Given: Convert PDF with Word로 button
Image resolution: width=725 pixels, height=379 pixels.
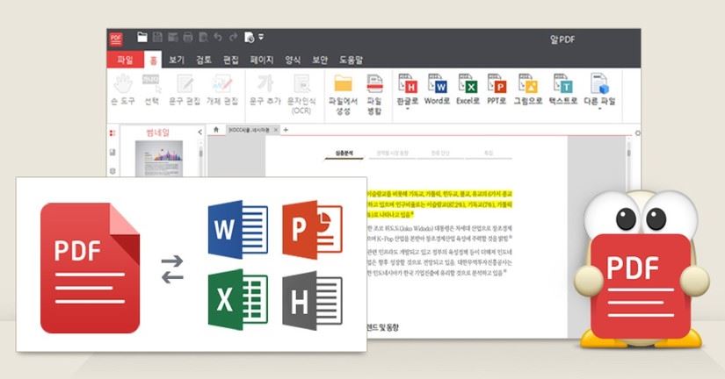Looking at the screenshot, I should 437,89.
